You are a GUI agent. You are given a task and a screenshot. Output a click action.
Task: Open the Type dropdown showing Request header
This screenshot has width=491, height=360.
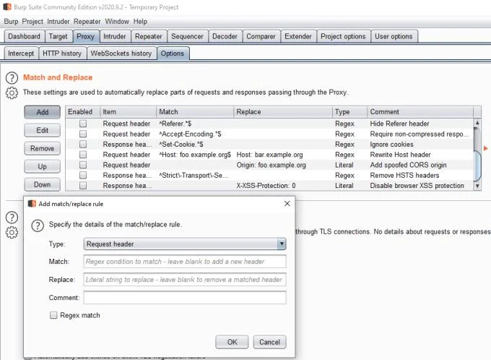[x=185, y=244]
